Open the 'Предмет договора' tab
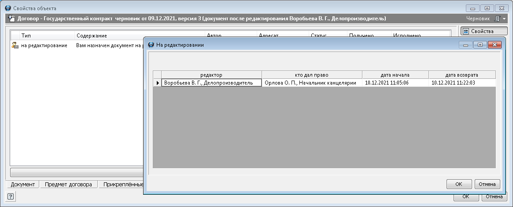Screen dimensions: 513x207 (x=68, y=185)
